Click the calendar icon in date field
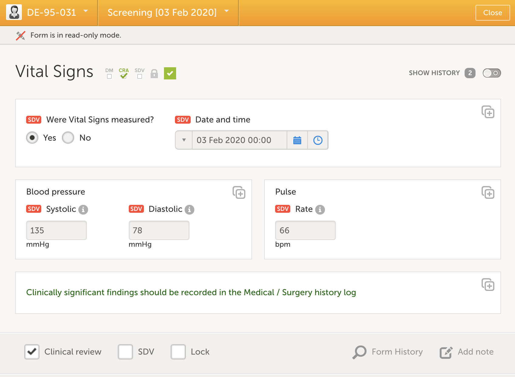Image resolution: width=515 pixels, height=377 pixels. pyautogui.click(x=297, y=140)
